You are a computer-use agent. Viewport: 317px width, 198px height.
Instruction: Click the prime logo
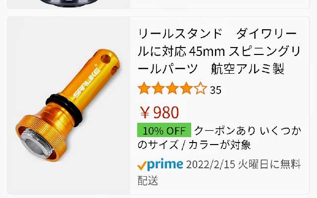pyautogui.click(x=165, y=164)
